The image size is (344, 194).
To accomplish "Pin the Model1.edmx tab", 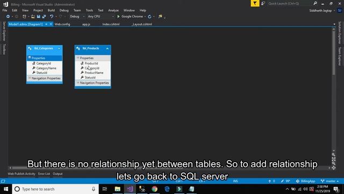I will point(46,24).
